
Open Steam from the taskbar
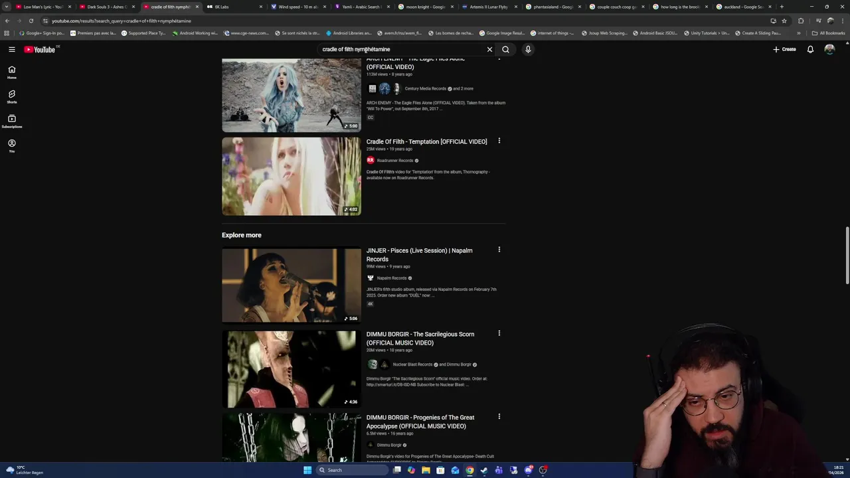[484, 470]
